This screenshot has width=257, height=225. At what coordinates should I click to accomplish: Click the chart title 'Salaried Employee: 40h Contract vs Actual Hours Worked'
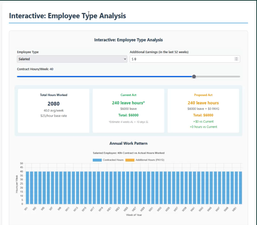[x=129, y=153]
